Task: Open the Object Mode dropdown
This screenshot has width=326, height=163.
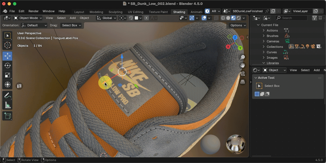Action: 28,18
